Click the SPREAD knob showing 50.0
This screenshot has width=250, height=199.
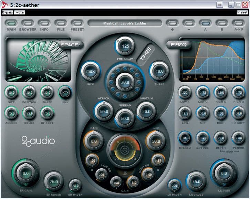pos(125,119)
